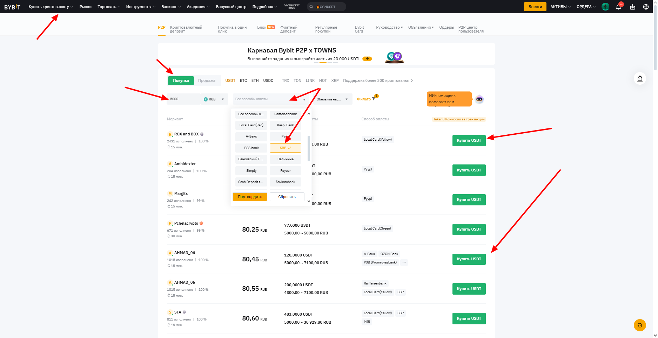Viewport: 658px width, 338px height.
Task: Select the Local Card(Red) payment option
Action: coord(251,125)
